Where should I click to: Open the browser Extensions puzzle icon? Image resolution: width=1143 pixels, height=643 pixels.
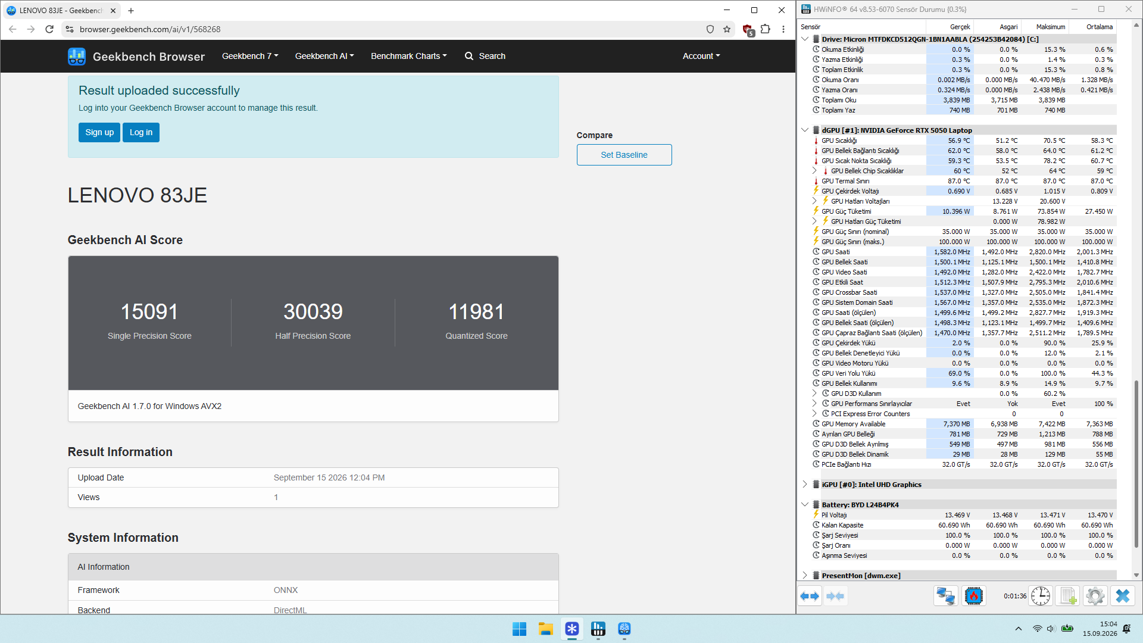click(766, 29)
